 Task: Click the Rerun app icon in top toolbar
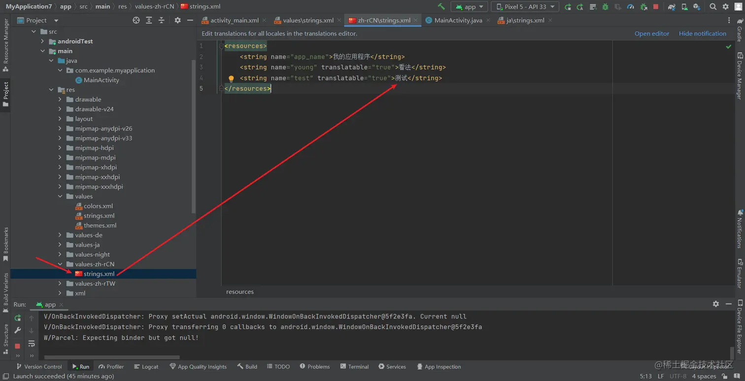568,6
